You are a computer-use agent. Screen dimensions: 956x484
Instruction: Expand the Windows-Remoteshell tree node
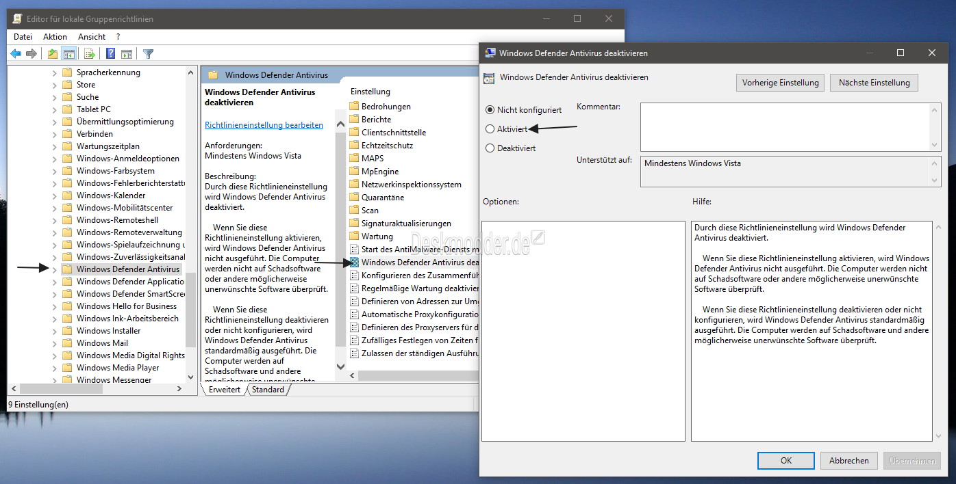pos(55,220)
